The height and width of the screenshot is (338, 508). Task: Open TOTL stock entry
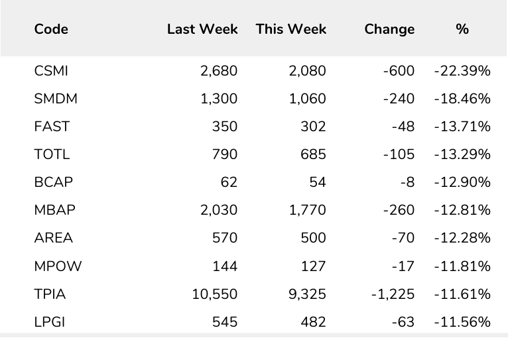pos(52,154)
